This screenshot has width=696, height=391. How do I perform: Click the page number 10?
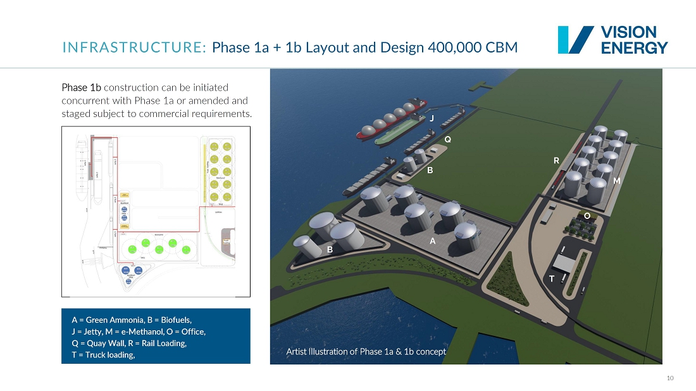670,378
